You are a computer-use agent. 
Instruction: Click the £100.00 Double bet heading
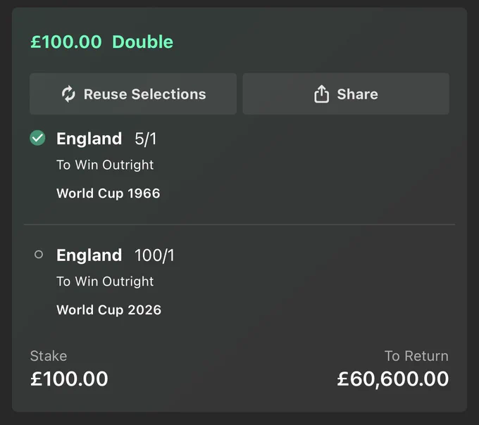click(x=101, y=42)
